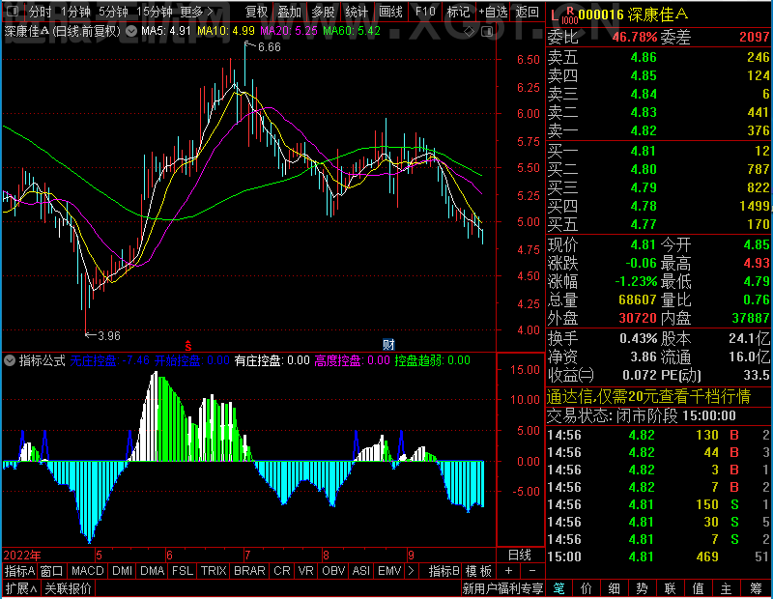773x599 pixels.
Task: Switch to the DMA indicator
Action: [x=153, y=571]
